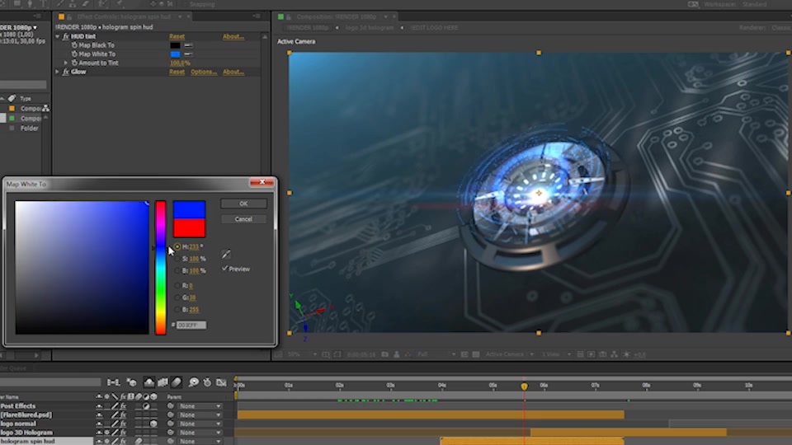Expand the Glow effect properties
The image size is (792, 445).
57,73
